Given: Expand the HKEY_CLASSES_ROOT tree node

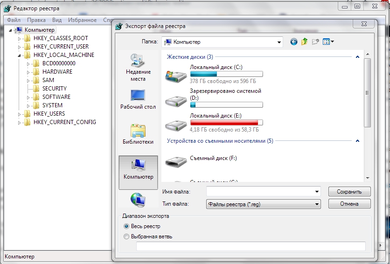Looking at the screenshot, I should coord(20,38).
